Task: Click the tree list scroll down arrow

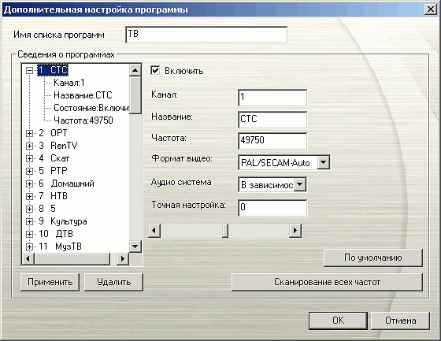Action: [135, 246]
